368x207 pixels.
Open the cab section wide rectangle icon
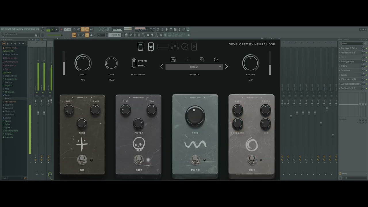[x=163, y=47]
